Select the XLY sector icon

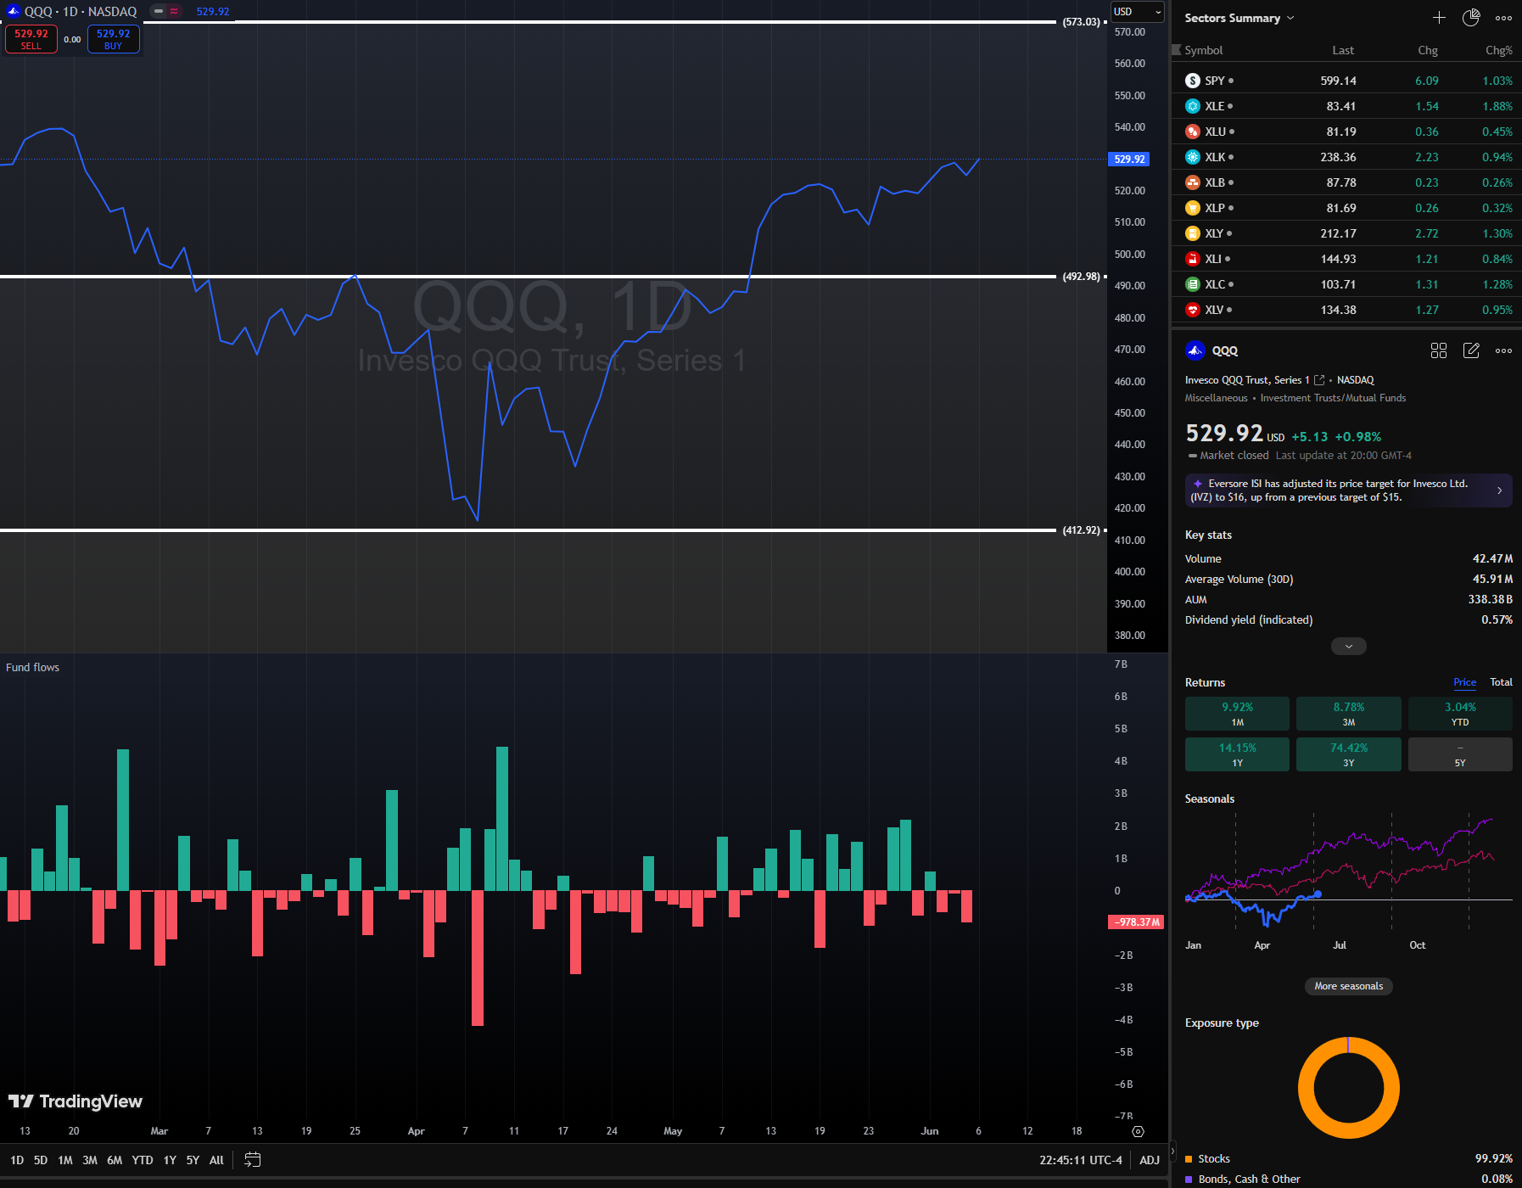coord(1193,233)
